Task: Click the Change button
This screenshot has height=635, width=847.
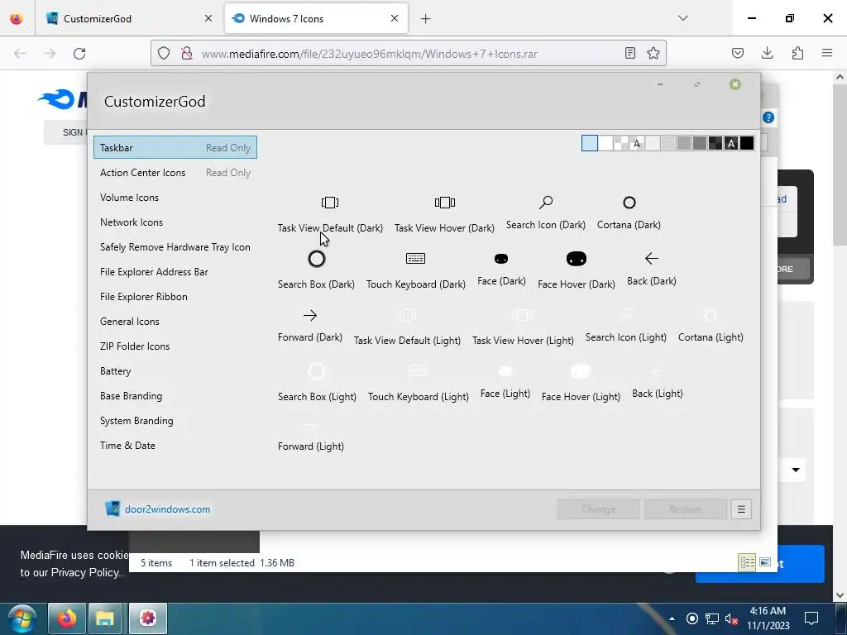Action: tap(599, 509)
